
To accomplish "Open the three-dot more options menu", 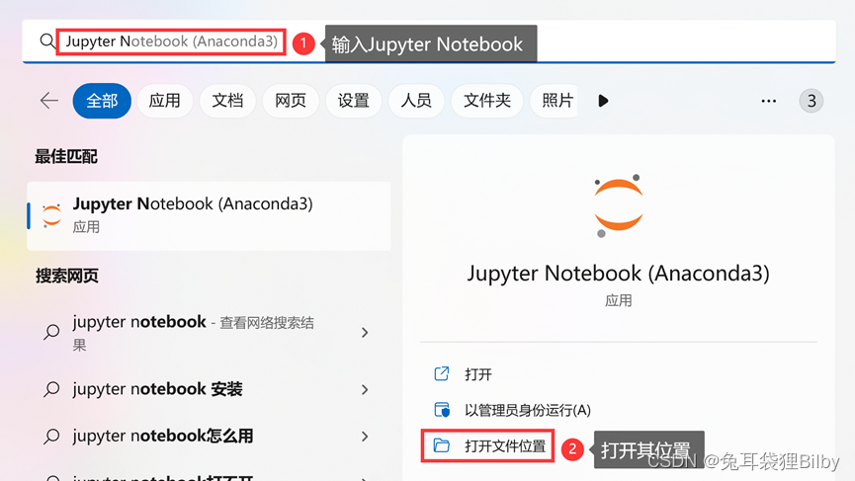I will coord(769,101).
